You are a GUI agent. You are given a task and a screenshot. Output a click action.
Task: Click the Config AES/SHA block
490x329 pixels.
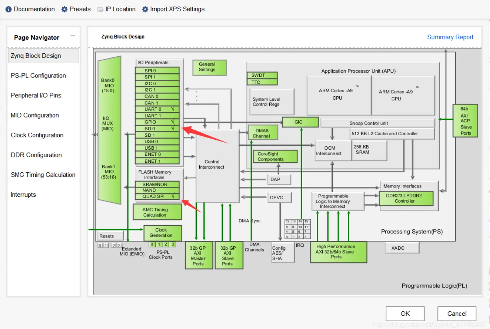tap(283, 253)
